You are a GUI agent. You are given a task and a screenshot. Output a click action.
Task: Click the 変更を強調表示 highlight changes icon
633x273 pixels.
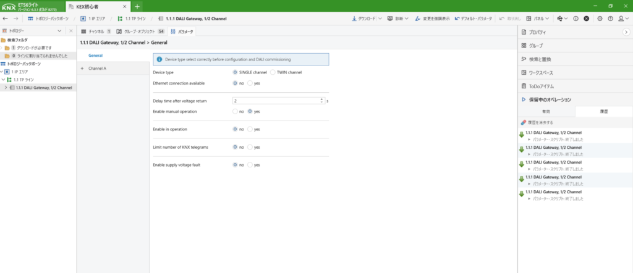[418, 19]
